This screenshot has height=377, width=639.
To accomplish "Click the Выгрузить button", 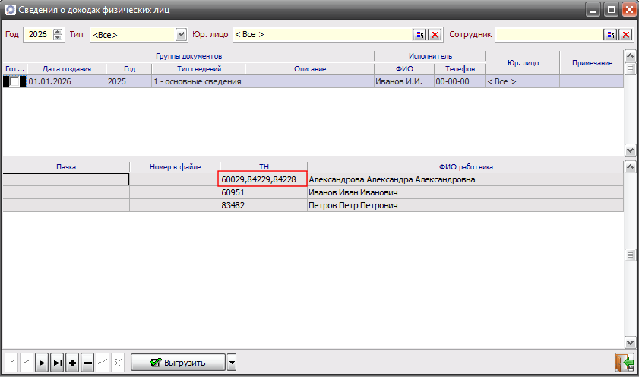I will (178, 363).
